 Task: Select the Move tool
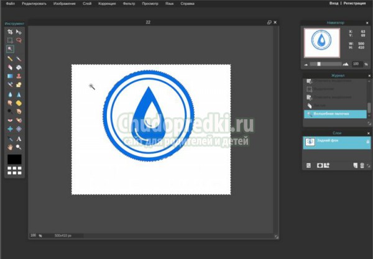19,32
